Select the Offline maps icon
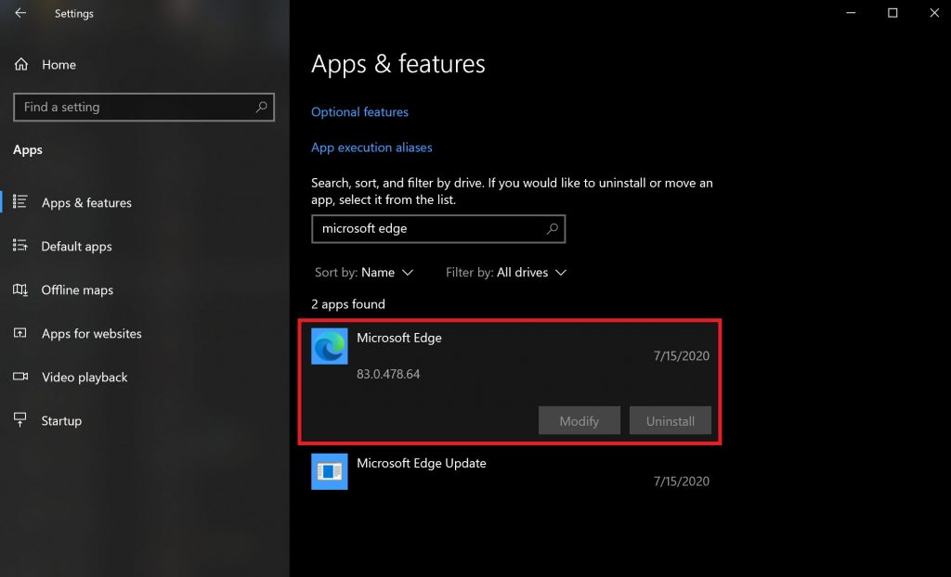 tap(20, 289)
